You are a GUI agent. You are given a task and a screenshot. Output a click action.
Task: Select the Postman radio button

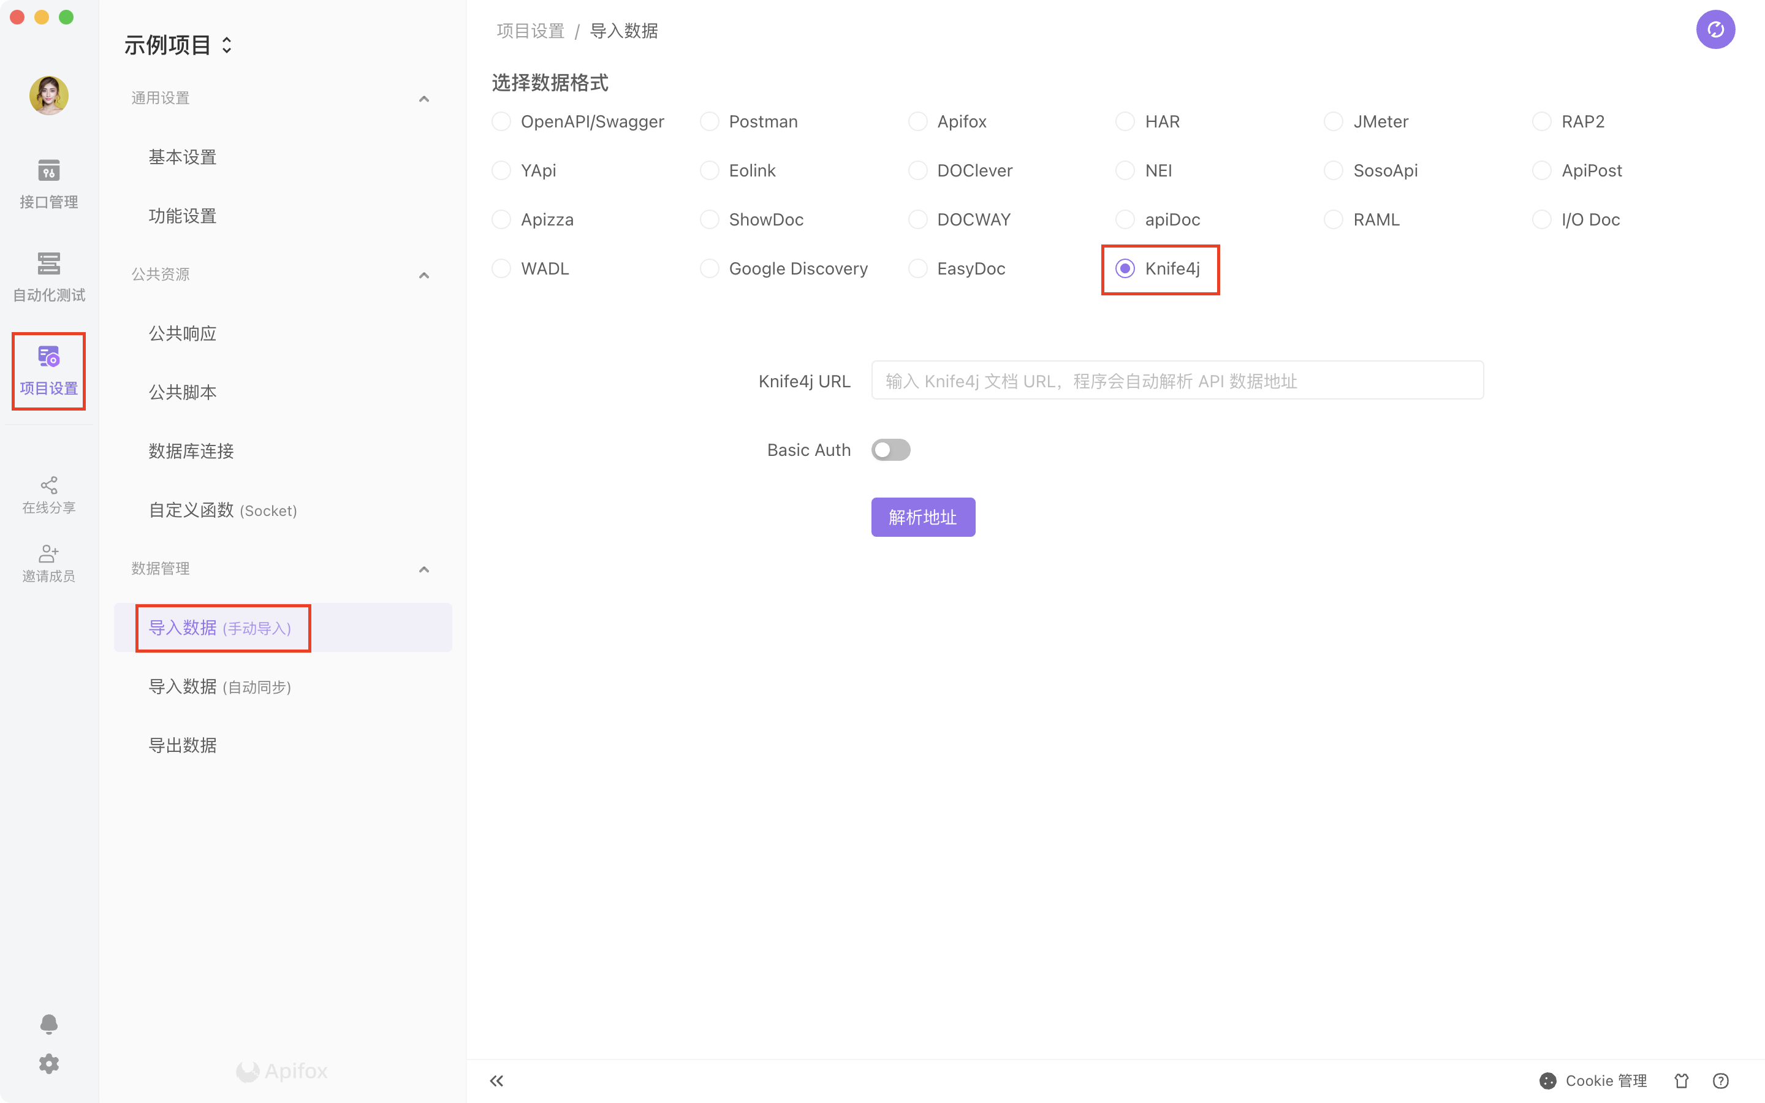click(x=710, y=121)
